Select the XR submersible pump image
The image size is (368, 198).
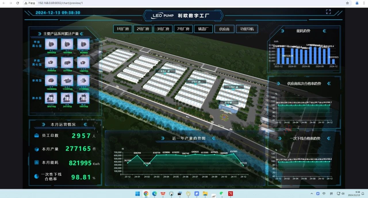[x=67, y=98]
